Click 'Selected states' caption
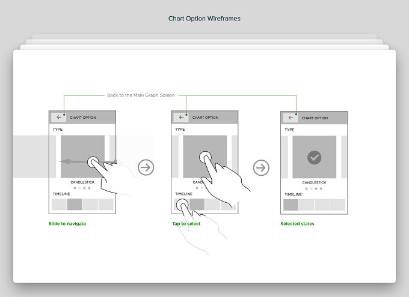This screenshot has height=297, width=409. coord(297,224)
